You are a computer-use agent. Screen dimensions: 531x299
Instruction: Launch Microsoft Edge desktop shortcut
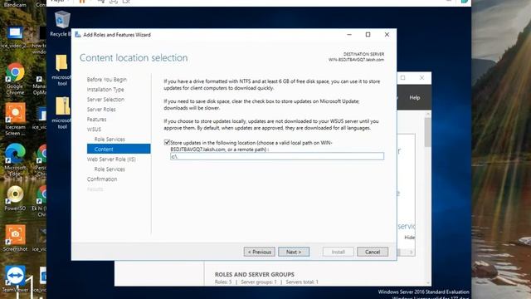[x=15, y=159]
